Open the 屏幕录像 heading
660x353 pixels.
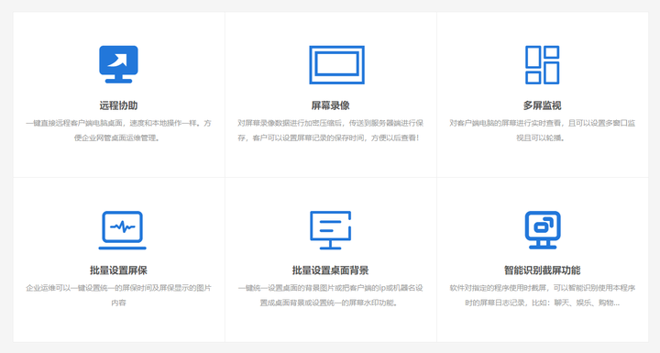point(330,105)
